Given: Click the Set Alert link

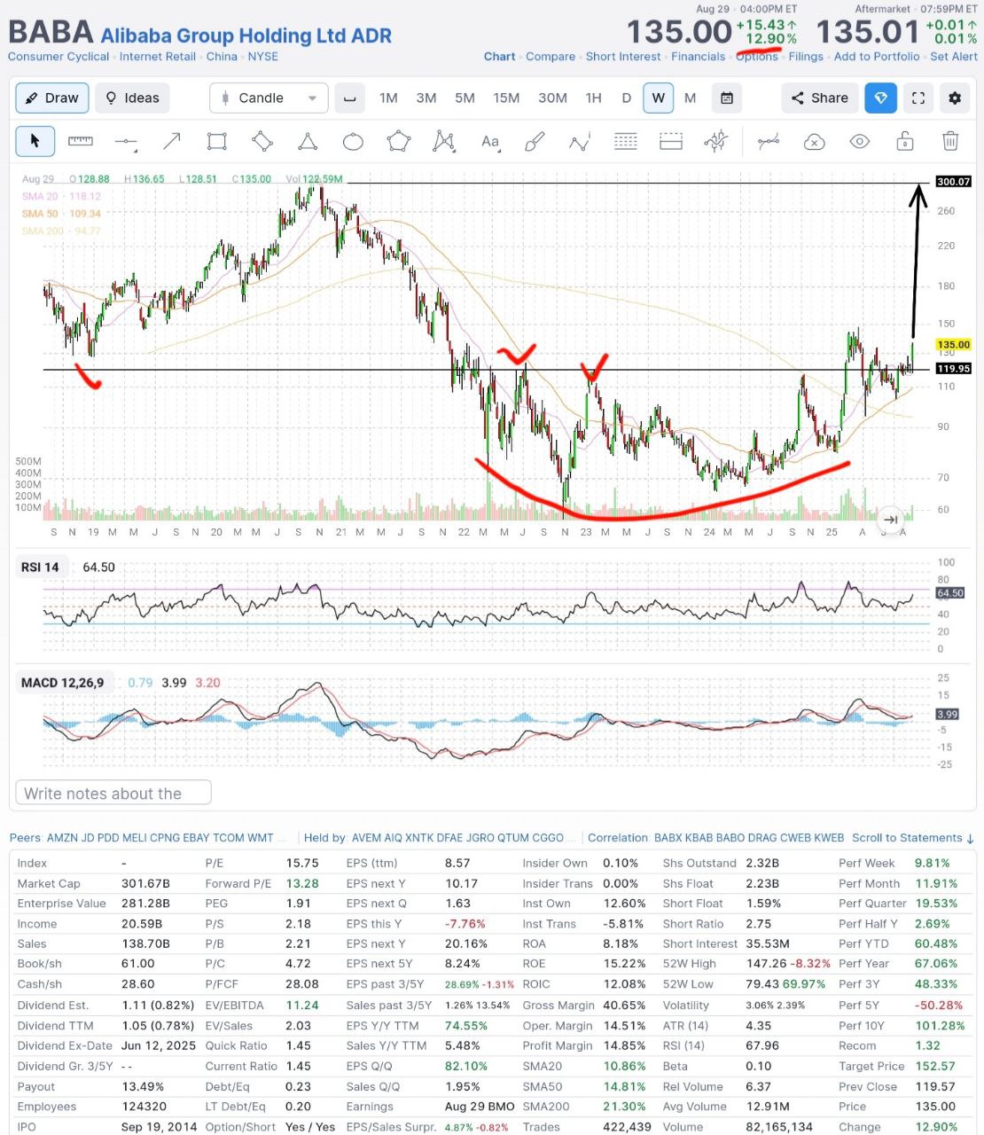Looking at the screenshot, I should tap(954, 57).
